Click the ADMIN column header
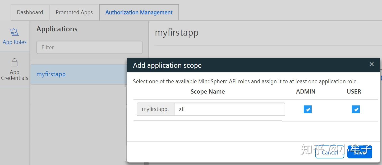The image size is (382, 165). pos(306,91)
